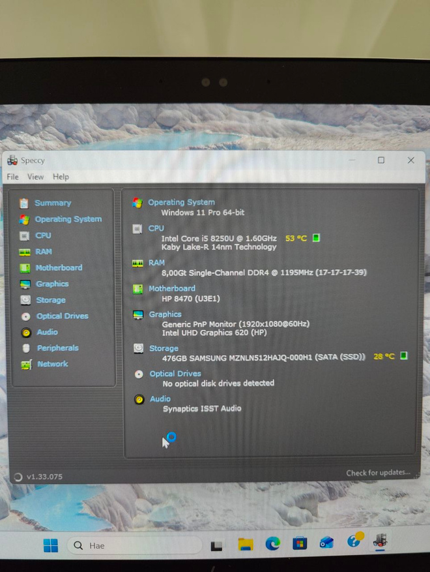Select Graphics monitor icon in sidebar
Image resolution: width=430 pixels, height=572 pixels.
click(x=25, y=284)
